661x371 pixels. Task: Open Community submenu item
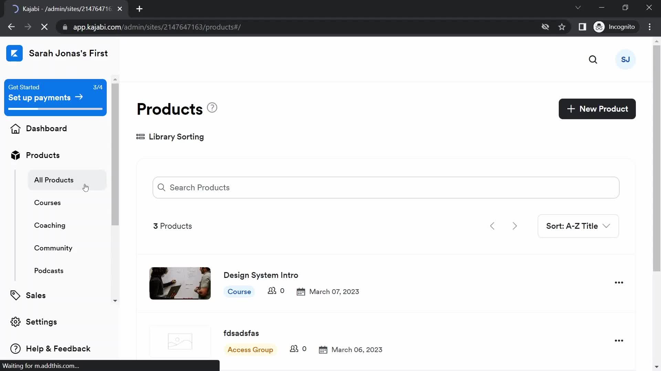point(53,248)
